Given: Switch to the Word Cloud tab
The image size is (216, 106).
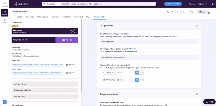Looking at the screenshot, I should [78, 17].
